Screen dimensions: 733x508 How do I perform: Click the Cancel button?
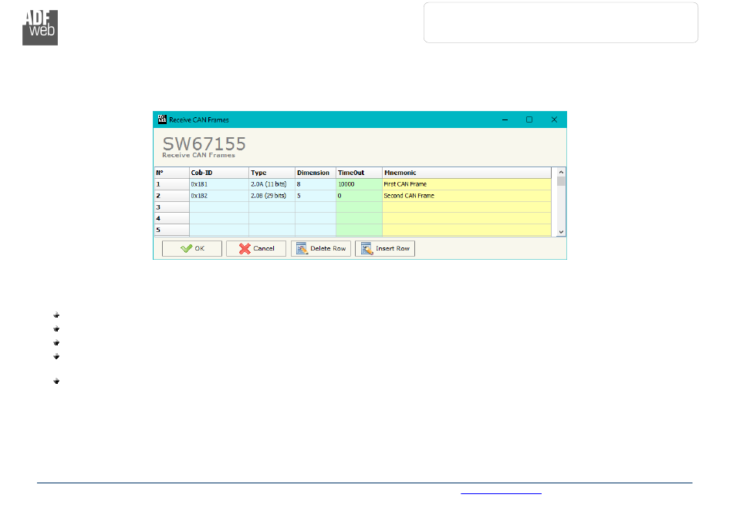coord(255,248)
